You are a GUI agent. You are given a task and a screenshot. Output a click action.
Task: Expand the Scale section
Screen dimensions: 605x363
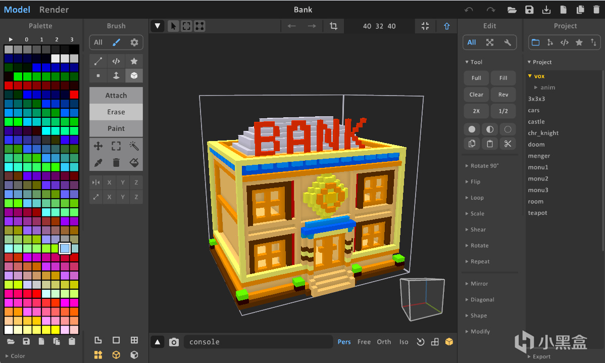[x=475, y=213]
